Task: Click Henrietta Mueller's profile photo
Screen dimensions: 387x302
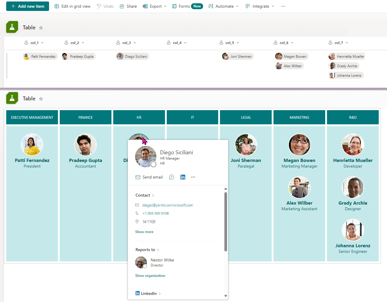Action: coord(353,145)
